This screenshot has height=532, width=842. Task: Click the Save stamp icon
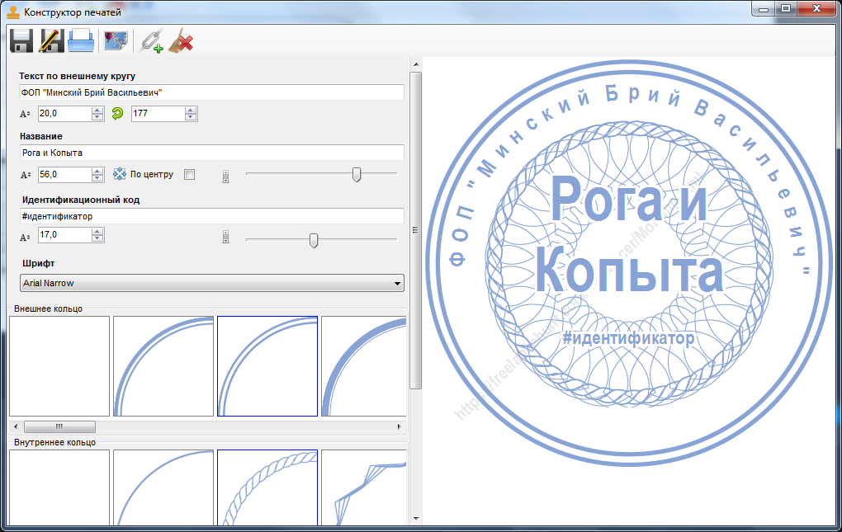click(x=21, y=41)
